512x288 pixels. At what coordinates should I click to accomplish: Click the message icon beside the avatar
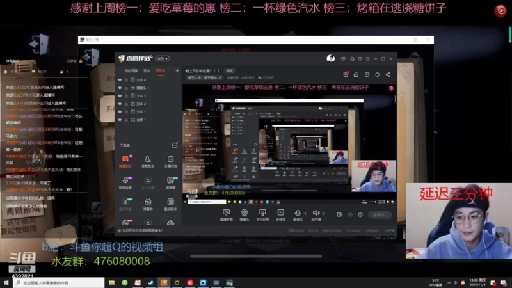click(343, 59)
